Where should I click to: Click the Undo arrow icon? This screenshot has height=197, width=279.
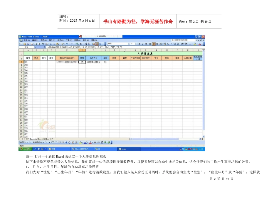67,44
